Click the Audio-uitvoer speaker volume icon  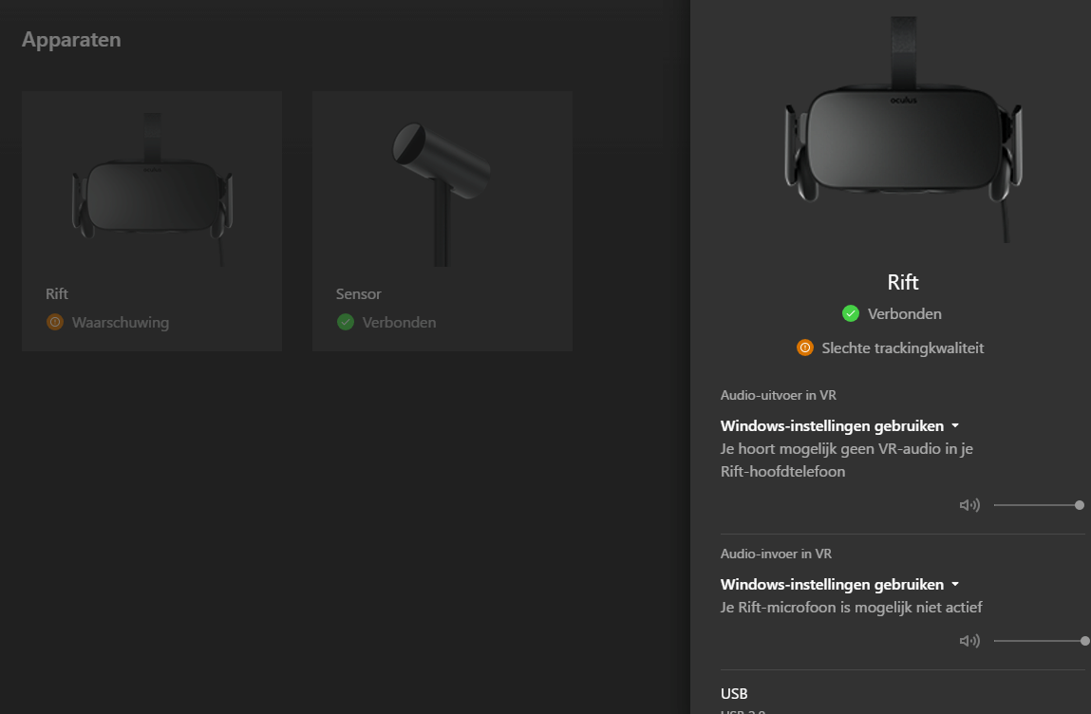coord(969,505)
